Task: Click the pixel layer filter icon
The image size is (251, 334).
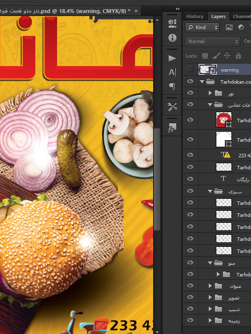Action: click(229, 27)
